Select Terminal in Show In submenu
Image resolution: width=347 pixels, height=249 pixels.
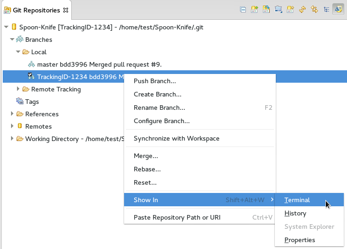tap(309, 200)
